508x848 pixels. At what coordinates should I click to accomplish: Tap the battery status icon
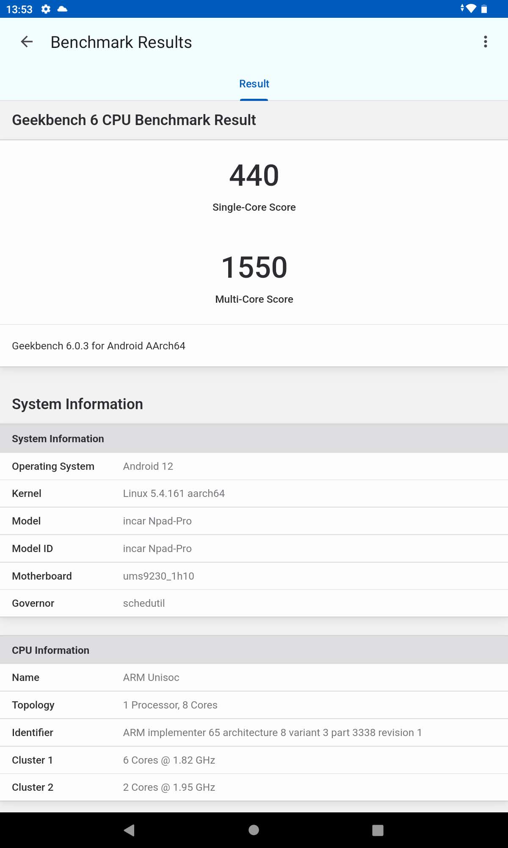click(484, 9)
